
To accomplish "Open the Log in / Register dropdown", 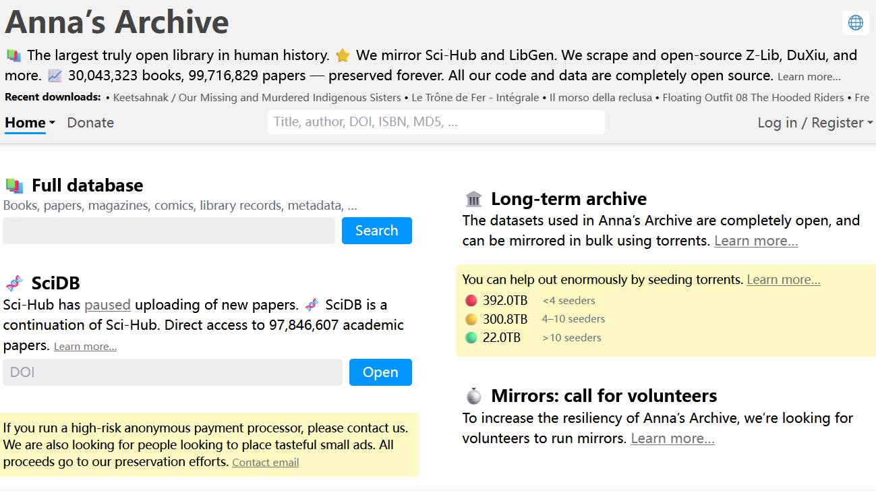I will [815, 123].
